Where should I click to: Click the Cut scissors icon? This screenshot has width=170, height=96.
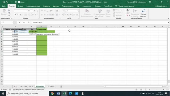pos(9,10)
